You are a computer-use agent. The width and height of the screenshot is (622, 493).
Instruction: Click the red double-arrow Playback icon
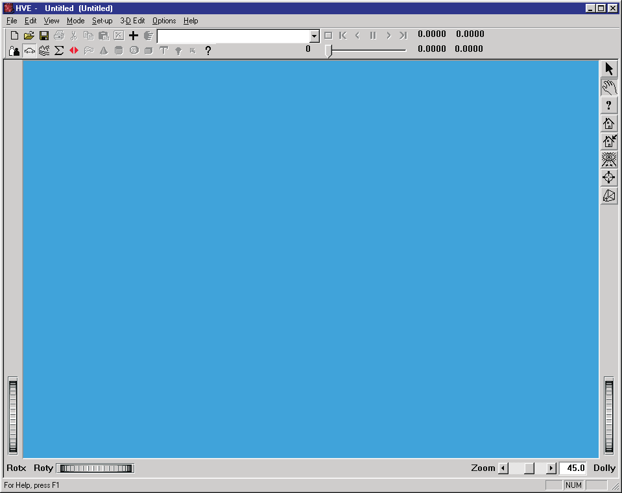tap(74, 51)
